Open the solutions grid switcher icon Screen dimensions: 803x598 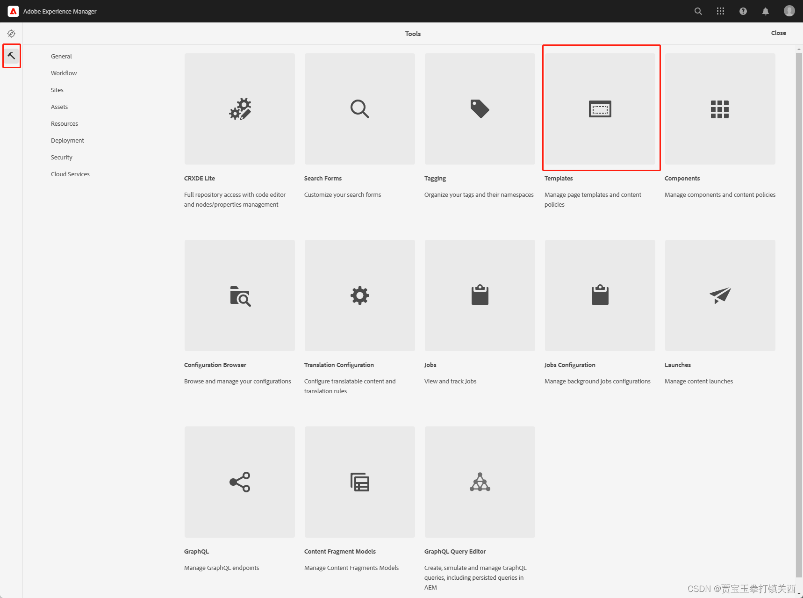[x=720, y=11]
